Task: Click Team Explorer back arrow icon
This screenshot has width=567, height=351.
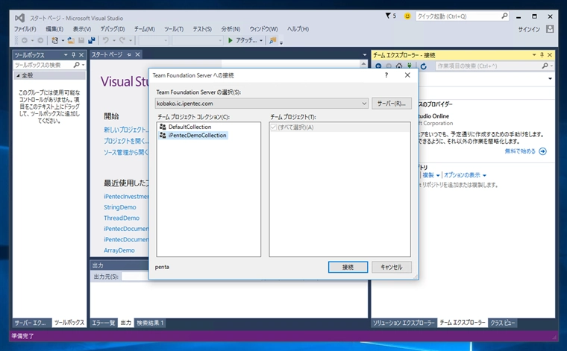Action: pyautogui.click(x=378, y=66)
